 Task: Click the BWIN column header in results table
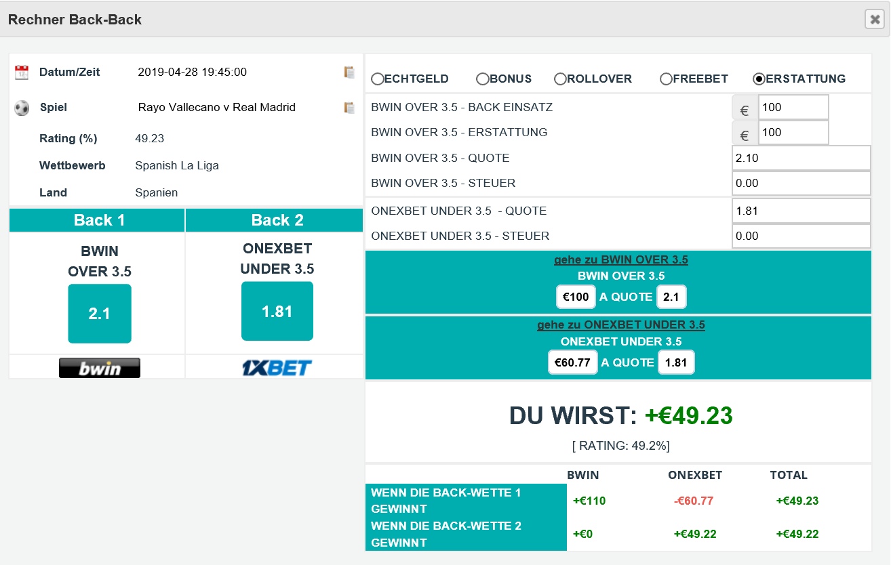pyautogui.click(x=583, y=475)
